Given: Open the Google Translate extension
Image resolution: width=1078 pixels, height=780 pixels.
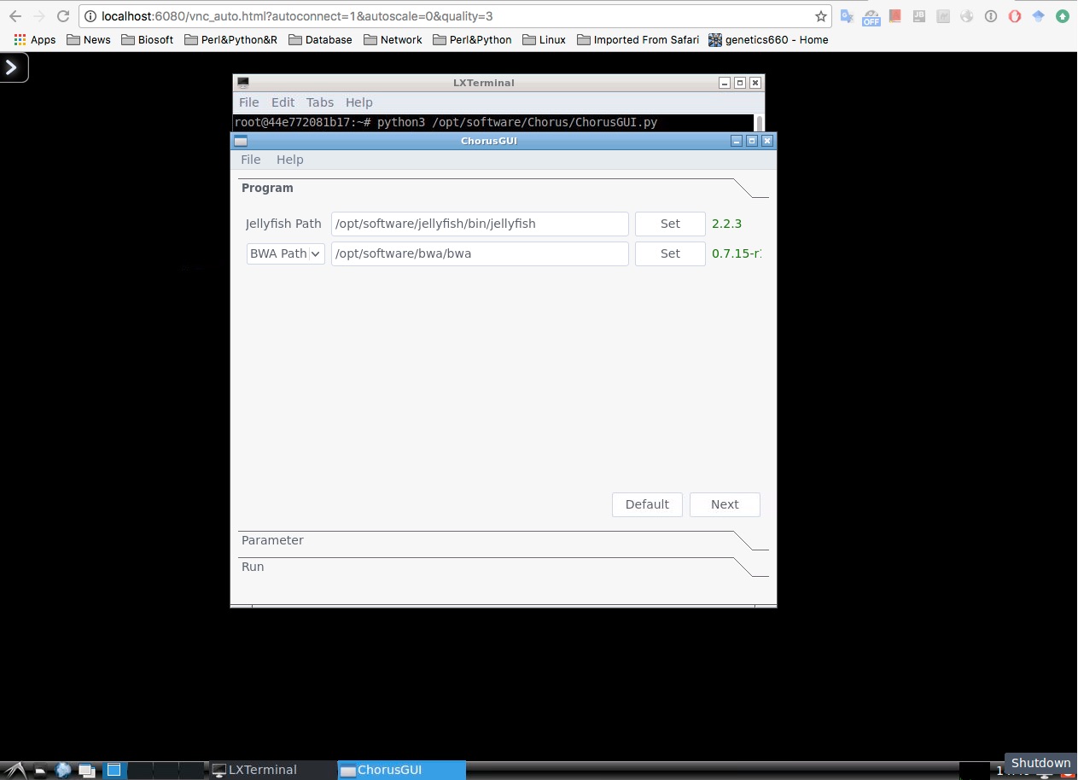Looking at the screenshot, I should pos(847,16).
